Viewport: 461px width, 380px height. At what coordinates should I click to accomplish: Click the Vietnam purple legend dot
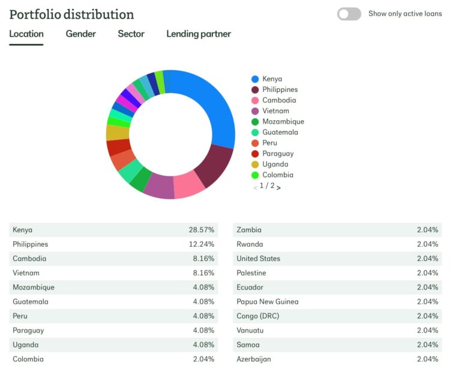255,111
